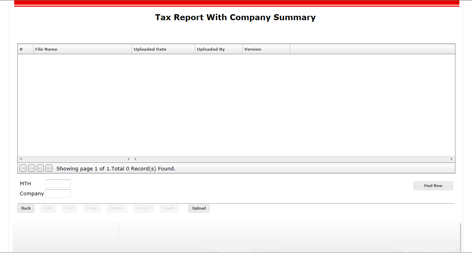Click leftmost scroll arrow under File Name
The height and width of the screenshot is (253, 472).
[x=21, y=159]
